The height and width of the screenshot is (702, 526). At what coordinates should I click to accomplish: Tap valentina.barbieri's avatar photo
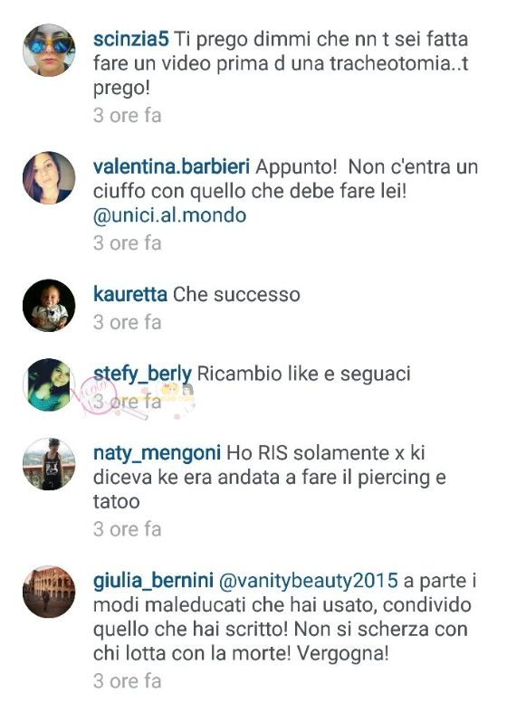(49, 177)
